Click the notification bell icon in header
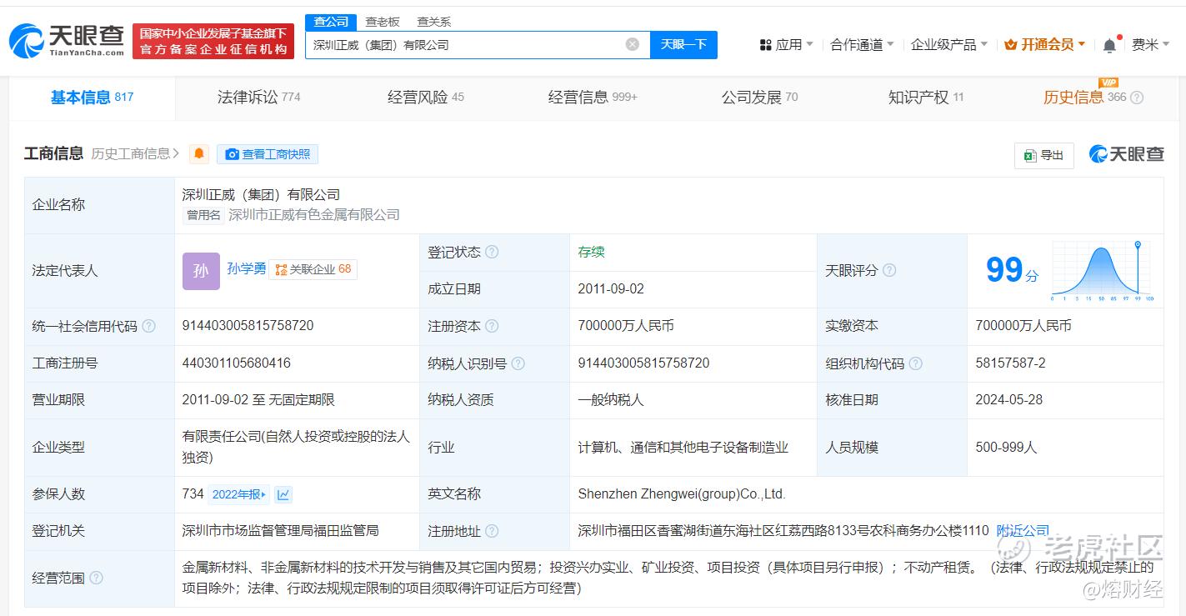The width and height of the screenshot is (1186, 616). coord(1109,46)
